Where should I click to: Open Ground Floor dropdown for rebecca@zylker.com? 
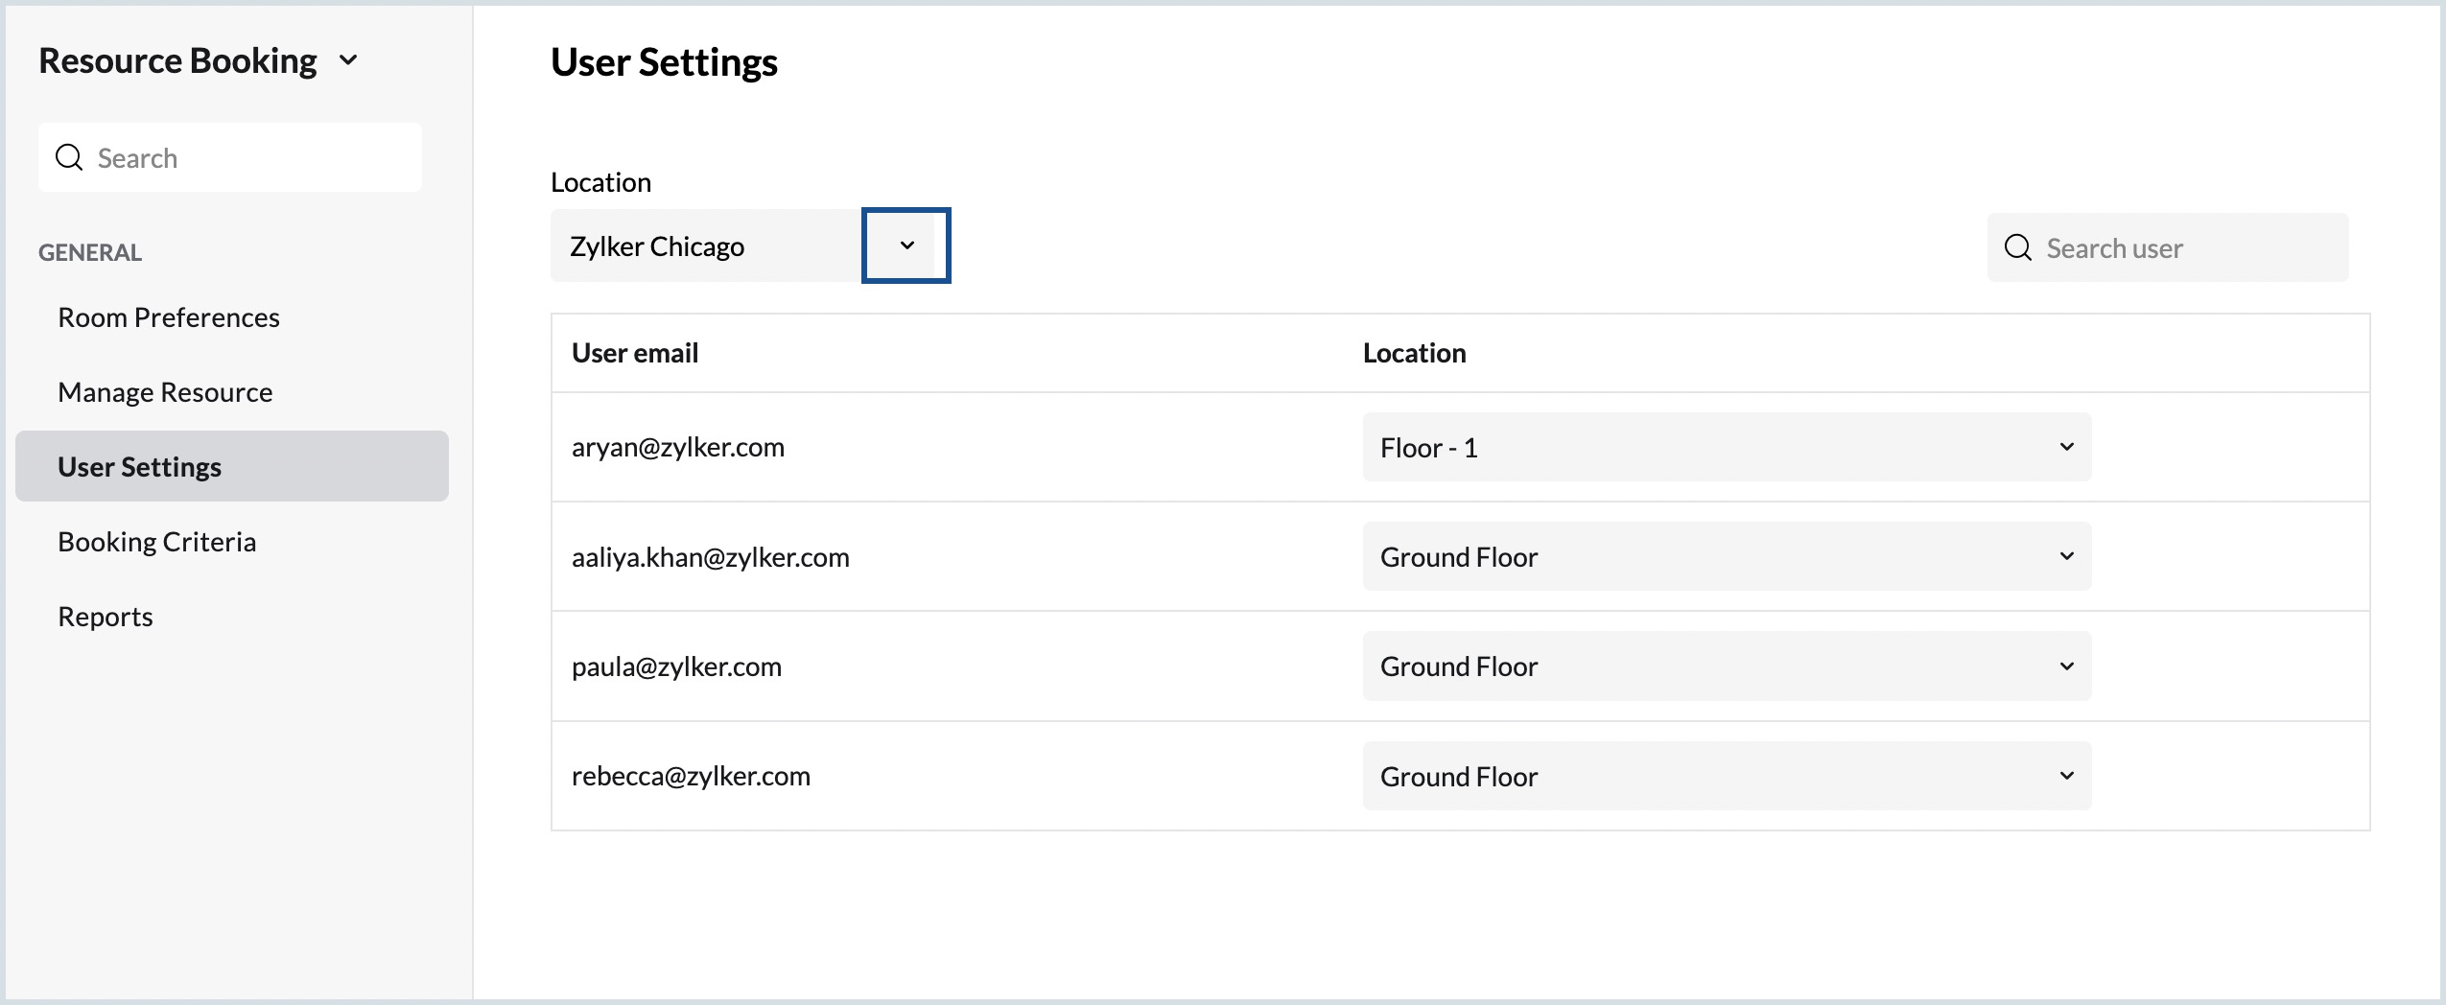(1724, 775)
